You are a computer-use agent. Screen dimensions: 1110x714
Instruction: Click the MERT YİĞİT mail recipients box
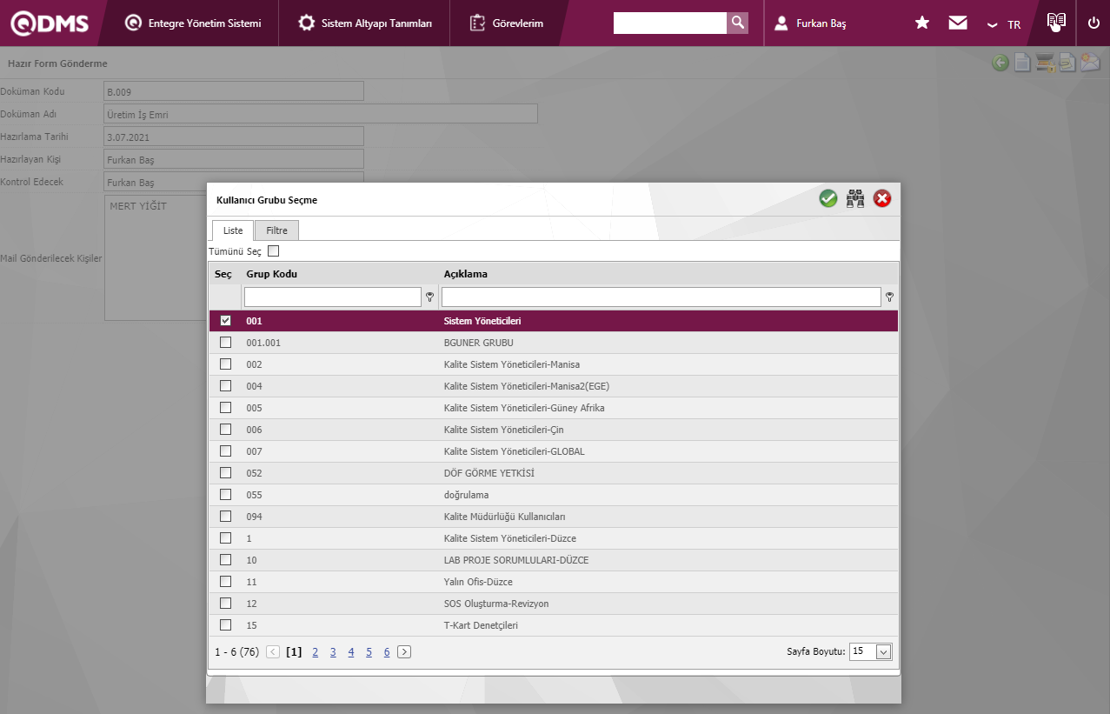156,258
